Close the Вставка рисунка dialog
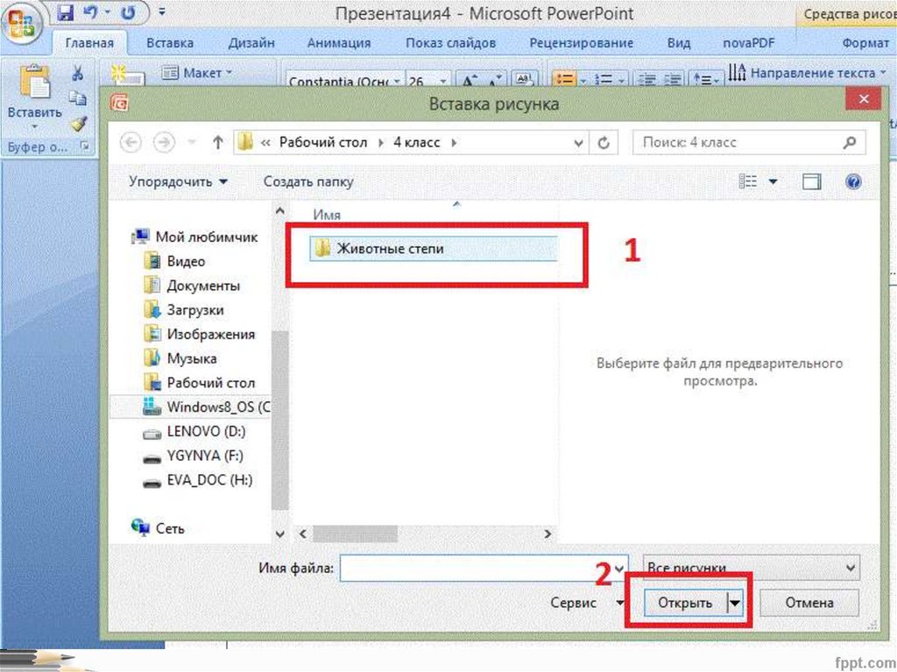The height and width of the screenshot is (672, 897). (864, 99)
